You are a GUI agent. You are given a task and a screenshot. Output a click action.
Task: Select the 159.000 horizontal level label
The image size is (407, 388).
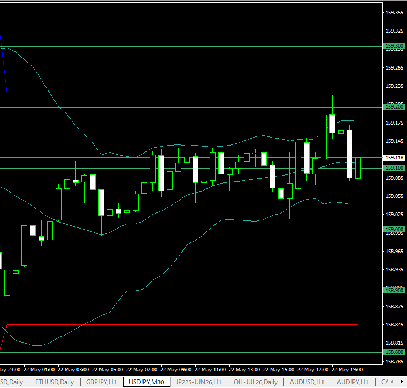click(x=394, y=230)
